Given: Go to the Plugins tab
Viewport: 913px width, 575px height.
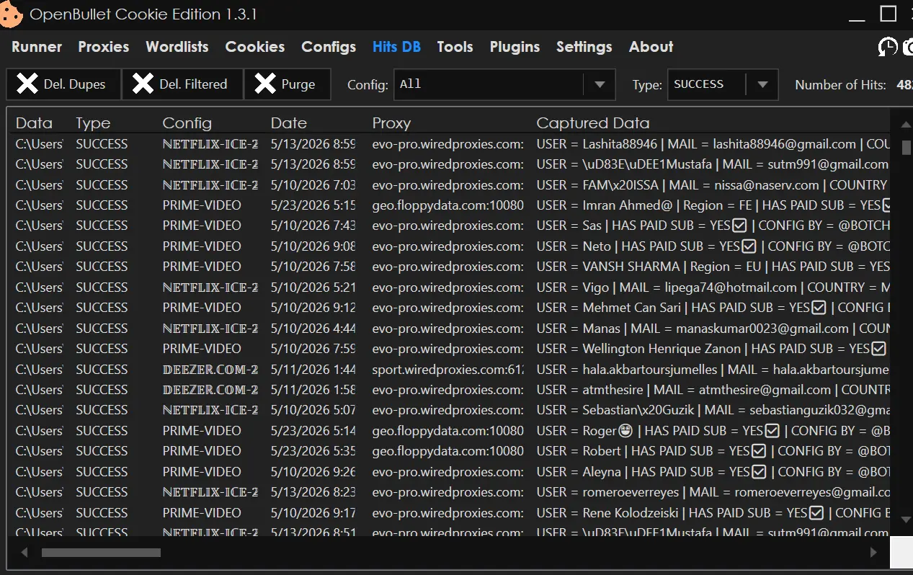Looking at the screenshot, I should [515, 47].
